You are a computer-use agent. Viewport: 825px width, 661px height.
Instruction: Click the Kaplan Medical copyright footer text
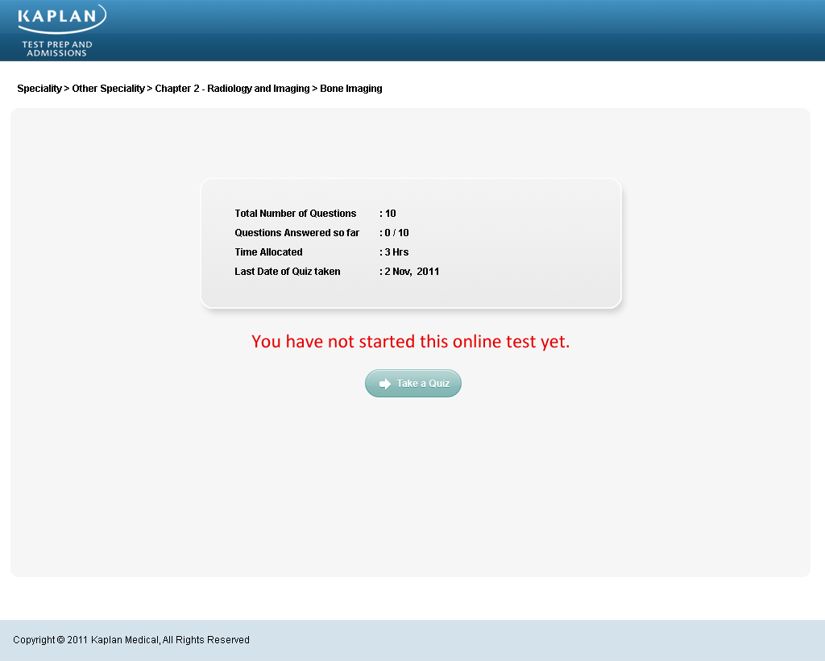coord(131,640)
